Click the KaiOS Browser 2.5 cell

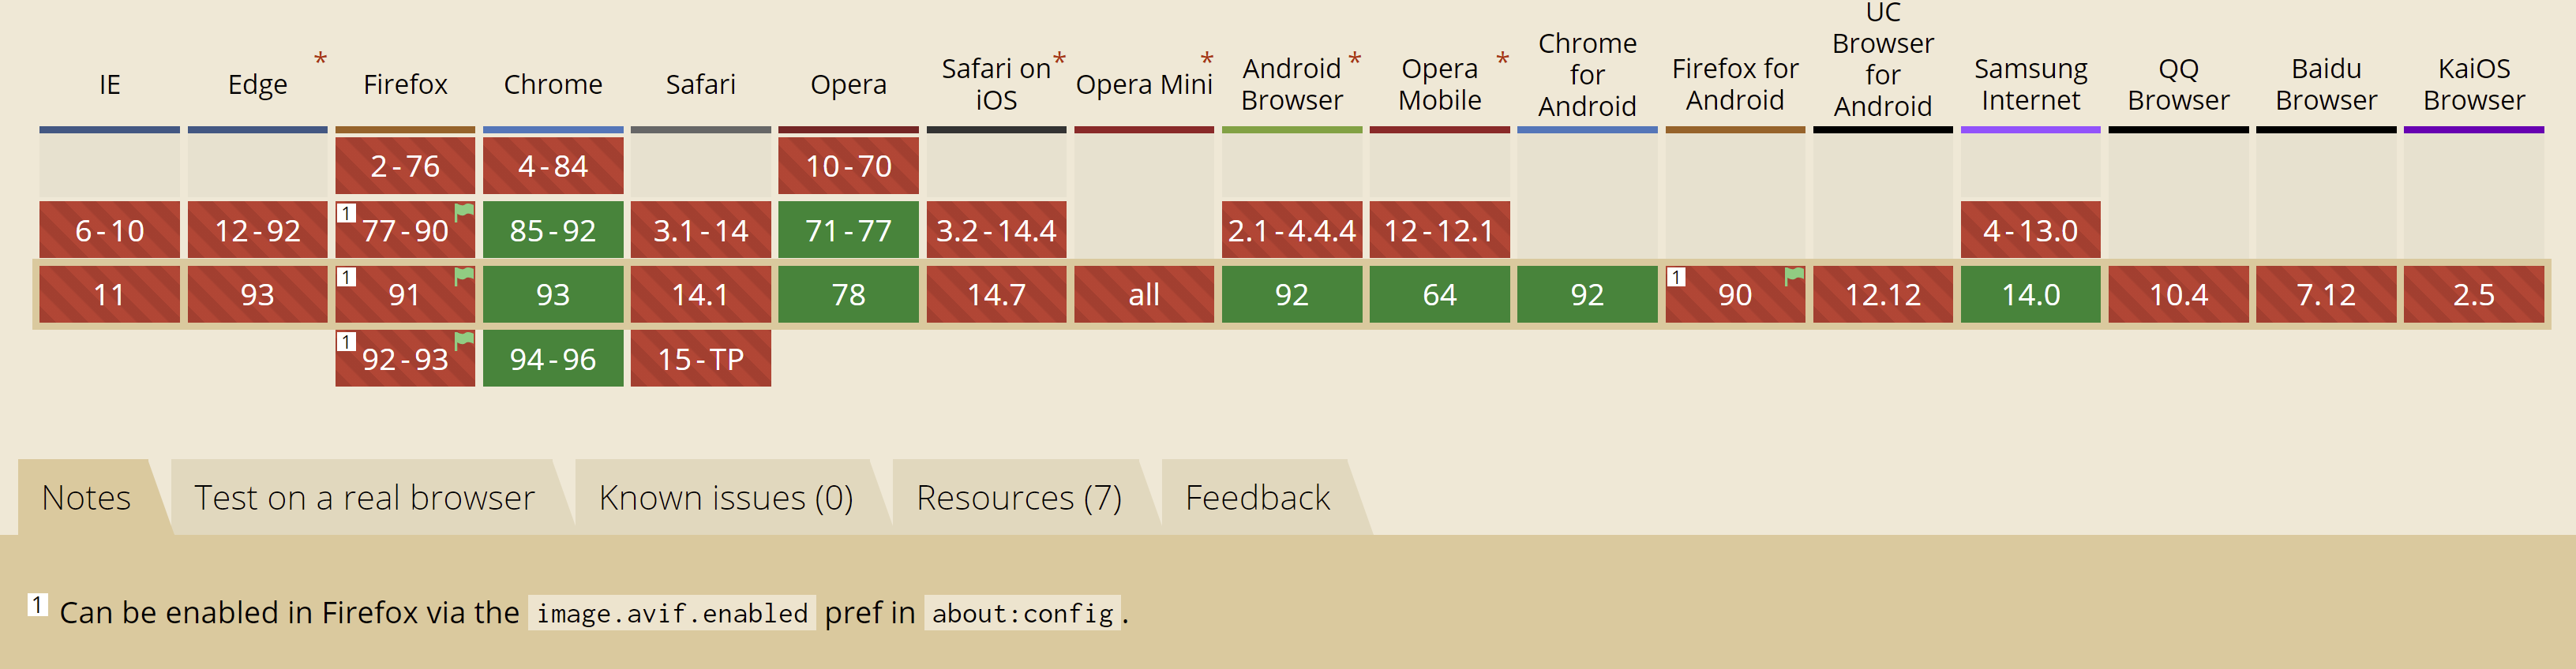(x=2473, y=295)
